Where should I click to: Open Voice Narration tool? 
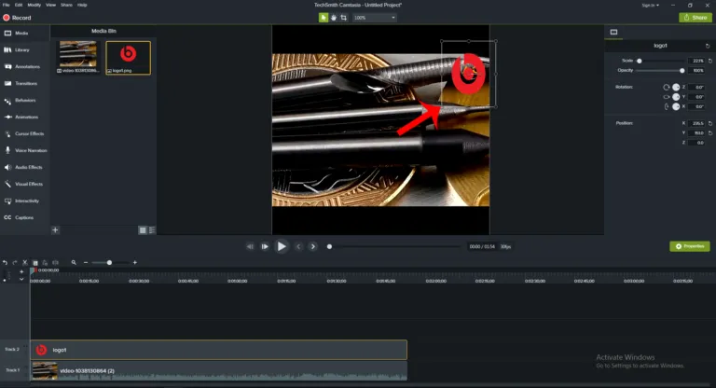pos(31,150)
